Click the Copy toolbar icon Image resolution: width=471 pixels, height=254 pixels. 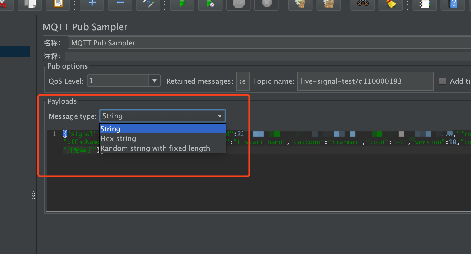[30, 4]
